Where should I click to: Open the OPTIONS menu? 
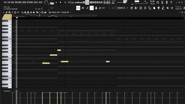click(30, 2)
